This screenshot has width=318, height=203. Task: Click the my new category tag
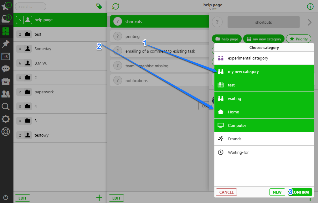coord(264,39)
